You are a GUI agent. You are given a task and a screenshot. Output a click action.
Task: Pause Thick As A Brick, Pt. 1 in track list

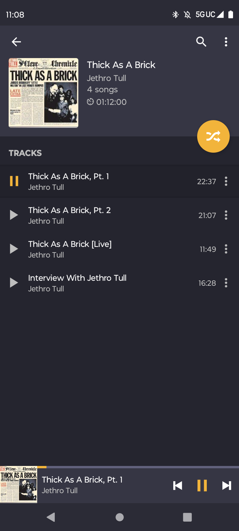[x=14, y=181]
